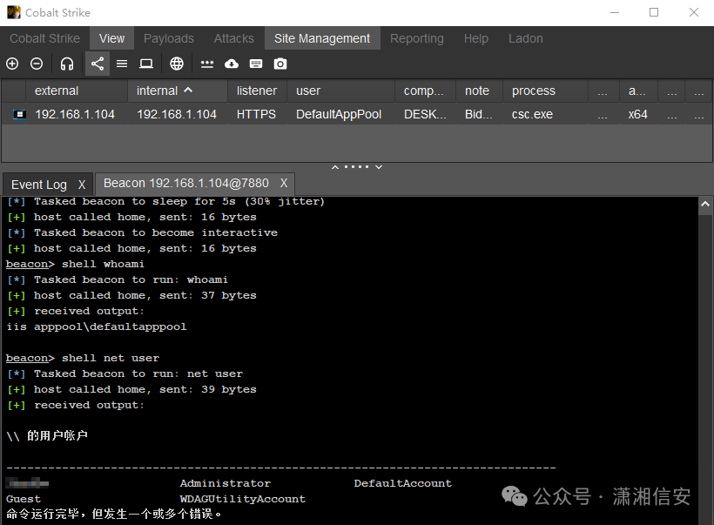Click the beacon computer icon in session row
The image size is (714, 525).
click(19, 115)
